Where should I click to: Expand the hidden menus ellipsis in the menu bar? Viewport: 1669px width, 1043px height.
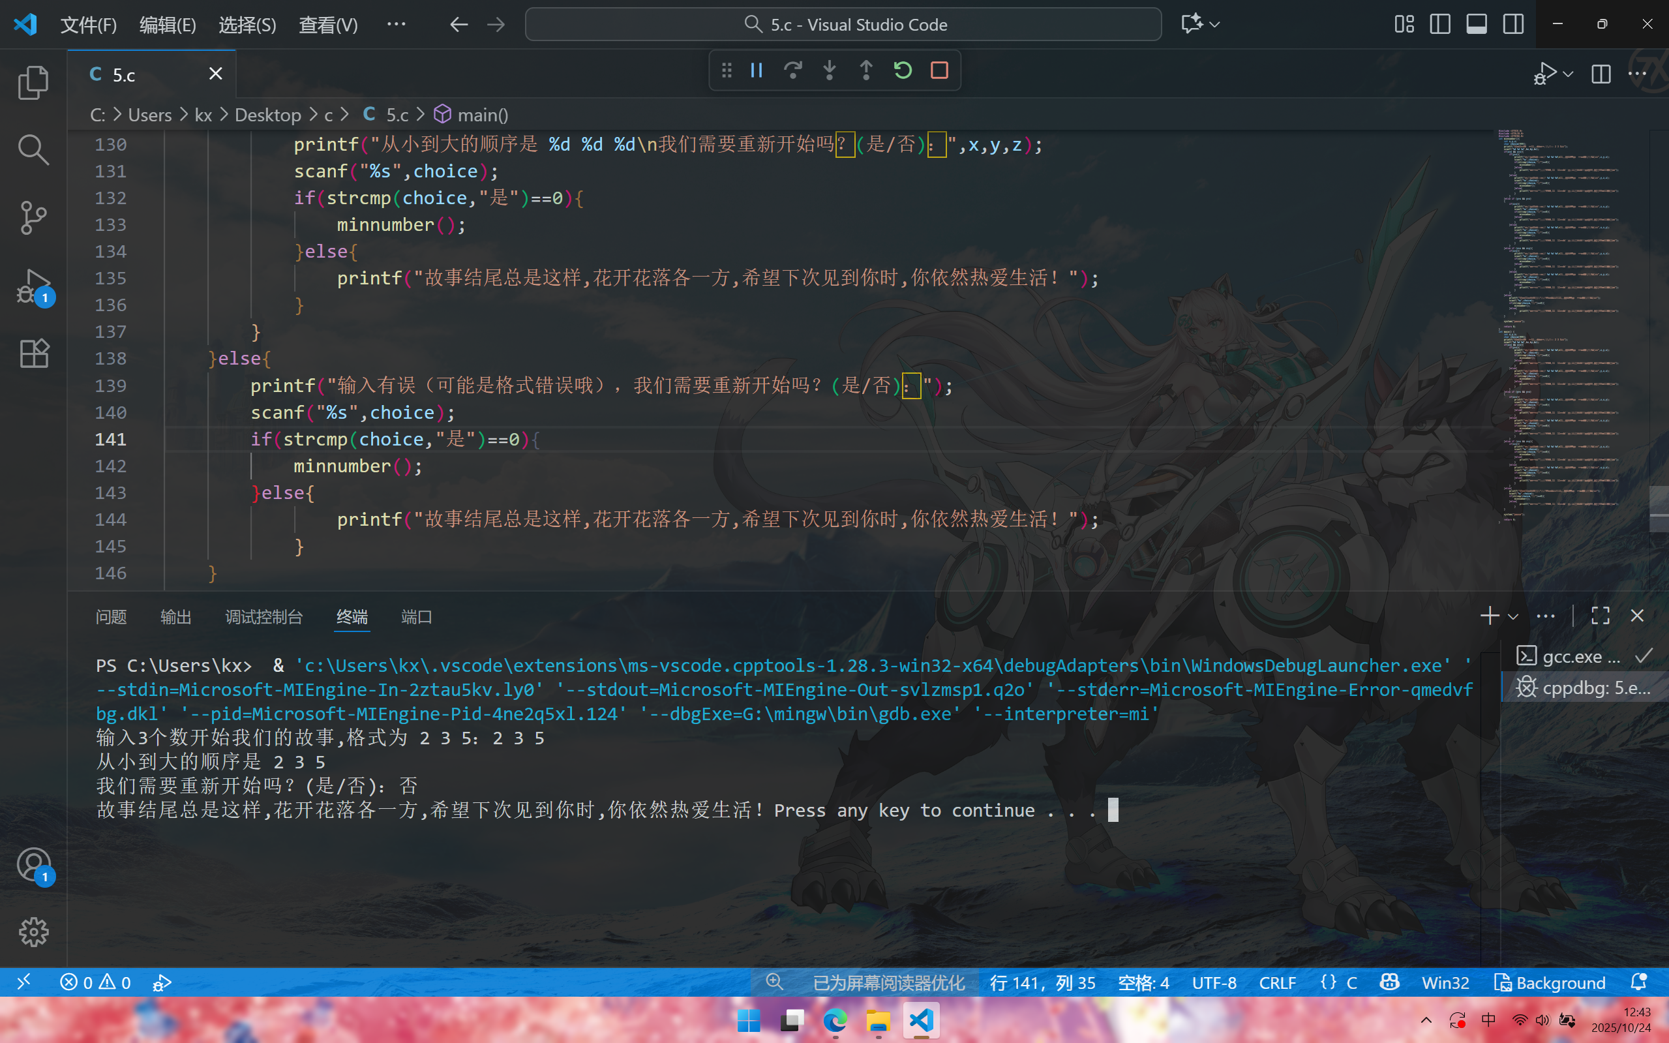396,25
